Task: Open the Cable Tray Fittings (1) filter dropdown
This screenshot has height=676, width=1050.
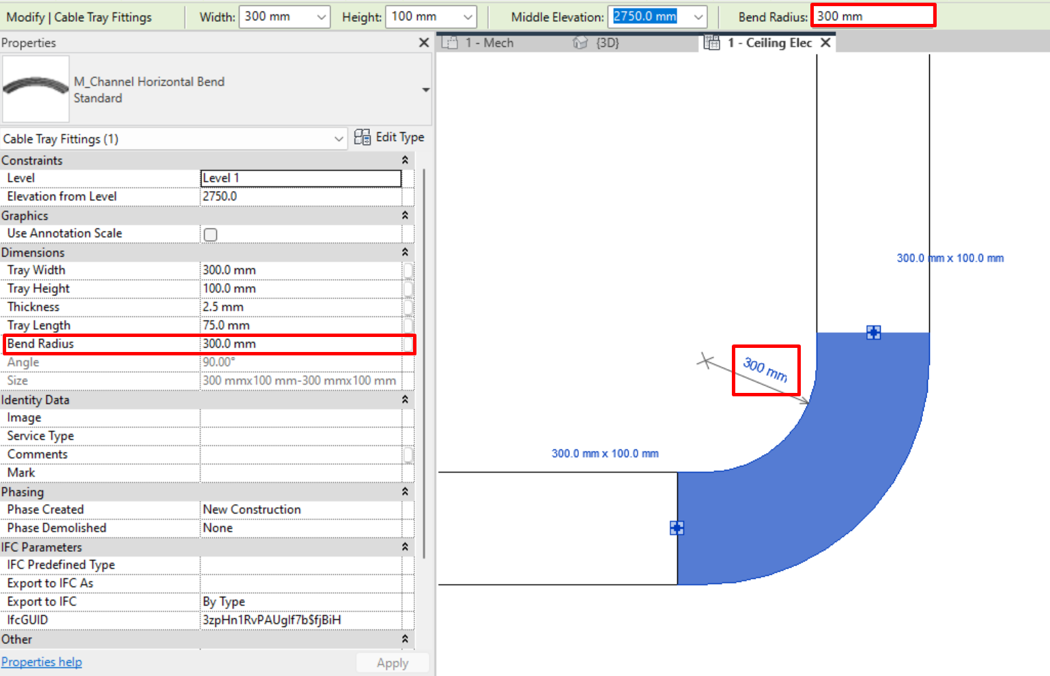Action: (339, 139)
